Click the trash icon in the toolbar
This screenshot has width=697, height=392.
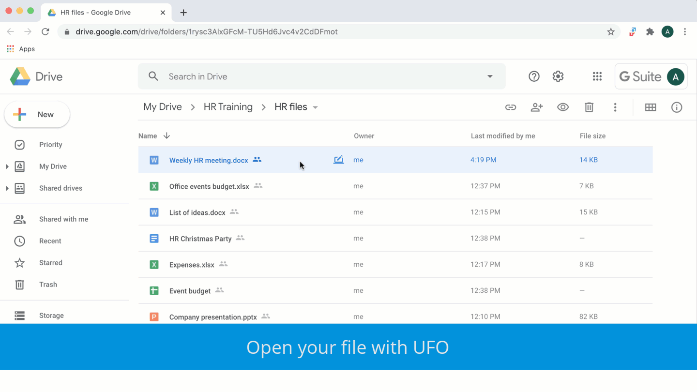[x=589, y=107]
